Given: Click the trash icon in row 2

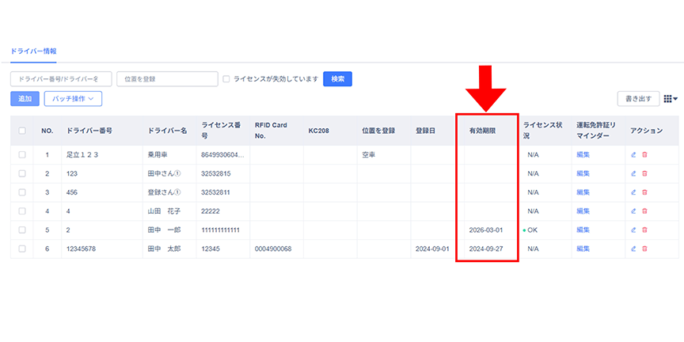Looking at the screenshot, I should [644, 173].
